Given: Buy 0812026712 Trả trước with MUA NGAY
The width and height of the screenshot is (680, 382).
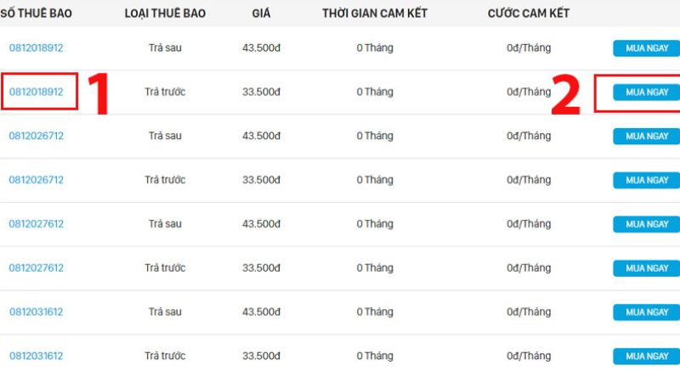Looking at the screenshot, I should 646,181.
